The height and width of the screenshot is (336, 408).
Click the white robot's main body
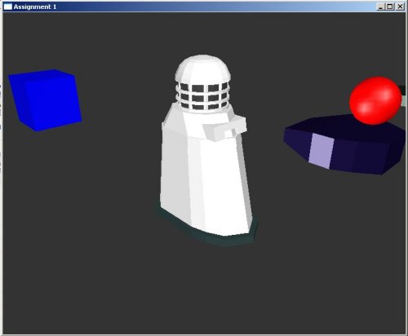click(206, 173)
